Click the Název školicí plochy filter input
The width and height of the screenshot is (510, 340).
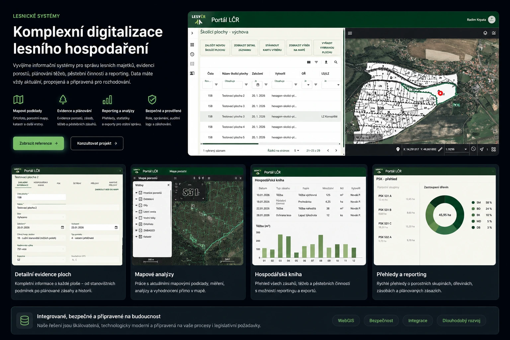point(232,85)
